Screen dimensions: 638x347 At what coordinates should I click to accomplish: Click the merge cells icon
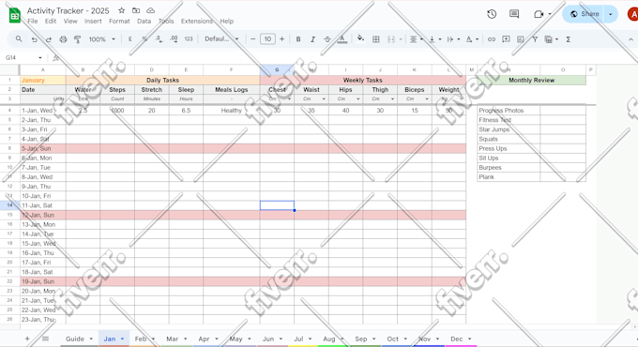click(391, 39)
